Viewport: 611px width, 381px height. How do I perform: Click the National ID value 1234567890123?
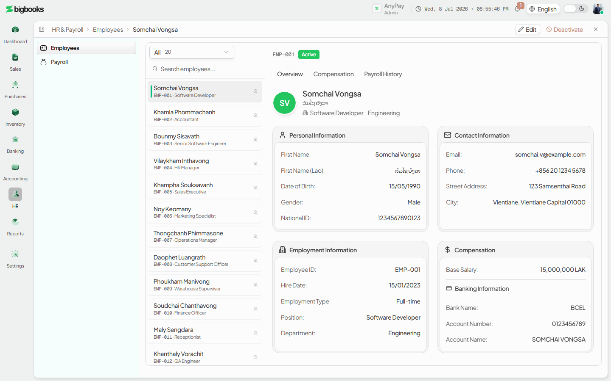(x=399, y=218)
